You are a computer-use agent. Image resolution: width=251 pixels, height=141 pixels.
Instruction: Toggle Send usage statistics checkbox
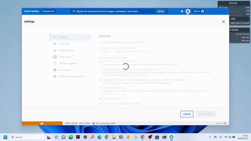point(100,88)
